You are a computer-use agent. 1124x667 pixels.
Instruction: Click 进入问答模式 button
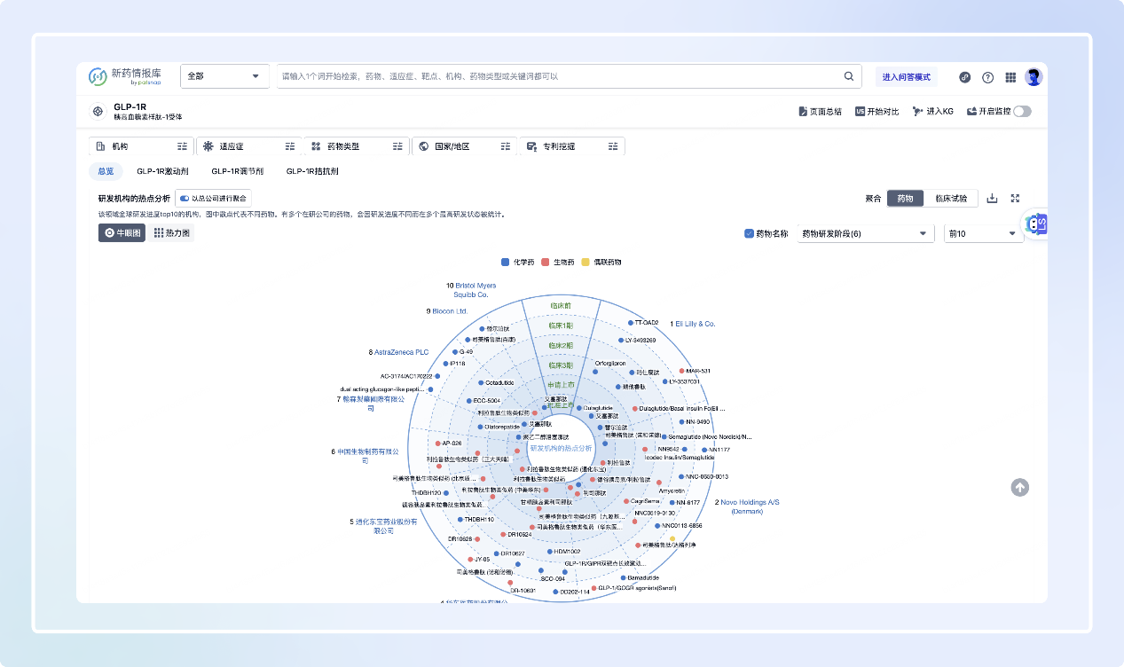coord(907,77)
